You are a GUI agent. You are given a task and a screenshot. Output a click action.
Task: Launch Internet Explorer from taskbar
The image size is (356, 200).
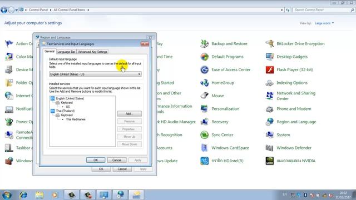23,195
